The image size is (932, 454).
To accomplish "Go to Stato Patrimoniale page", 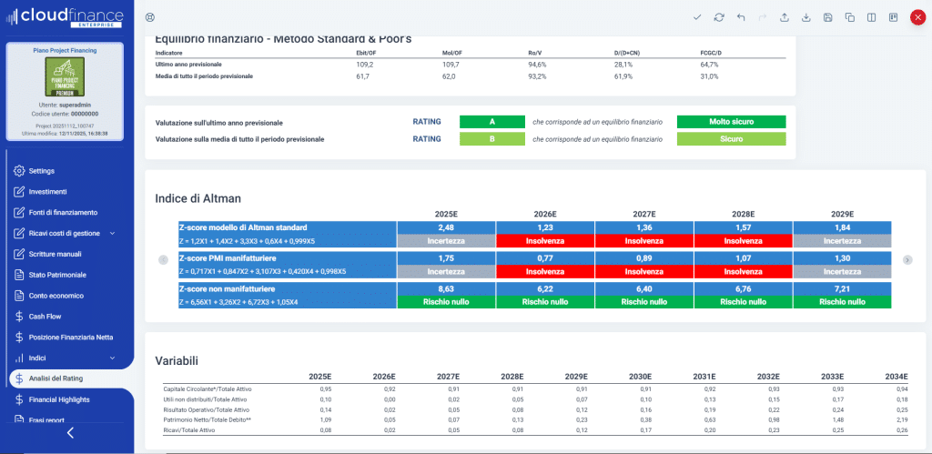I will [56, 275].
